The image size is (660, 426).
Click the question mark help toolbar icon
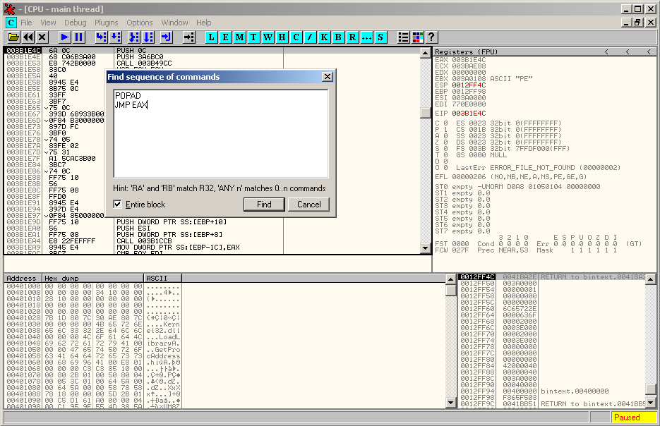[431, 37]
